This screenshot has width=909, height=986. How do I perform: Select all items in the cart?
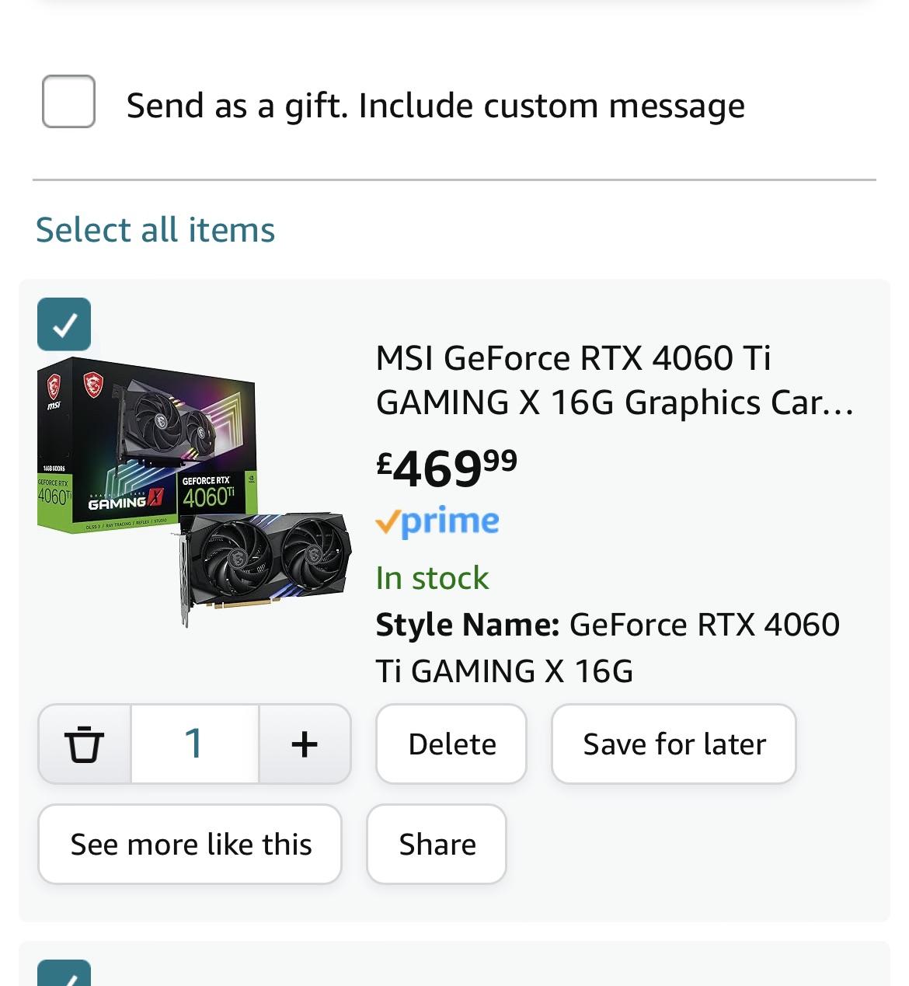pyautogui.click(x=155, y=228)
